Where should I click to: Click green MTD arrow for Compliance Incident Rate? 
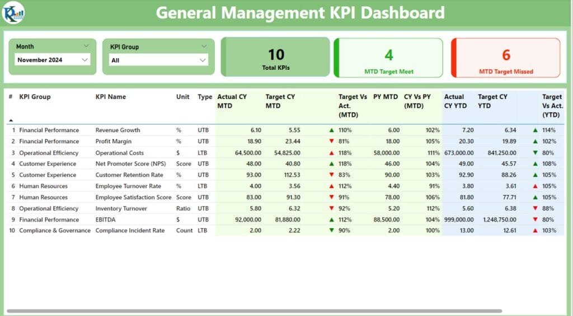coord(331,230)
